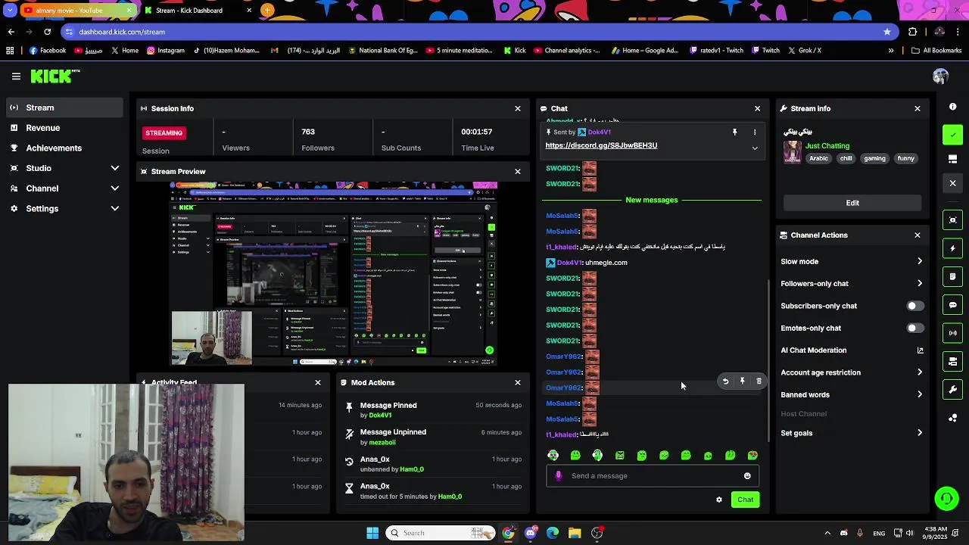Open chat settings gear next to Chat button

click(x=718, y=500)
